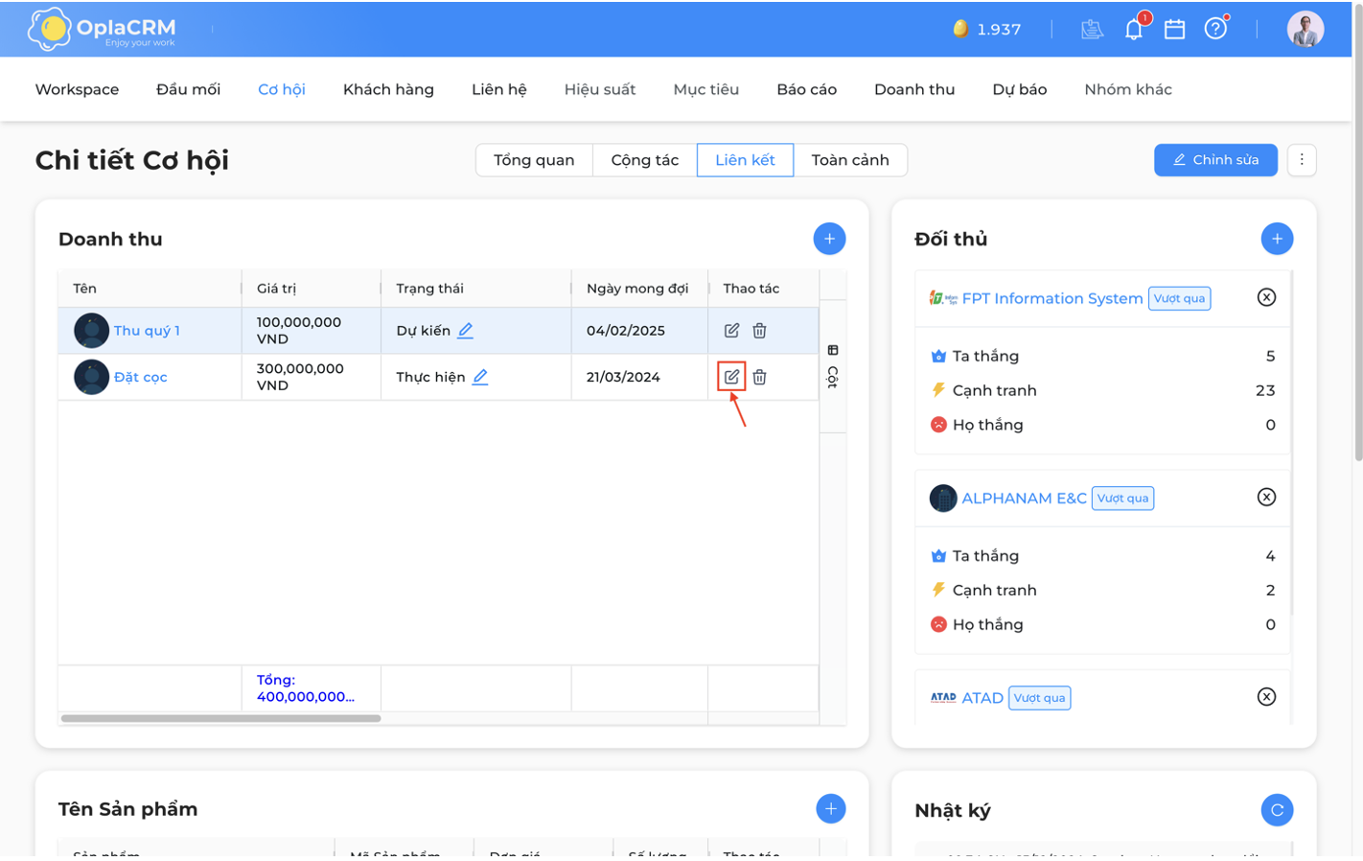
Task: Remove ATAD competitor
Action: pyautogui.click(x=1266, y=696)
